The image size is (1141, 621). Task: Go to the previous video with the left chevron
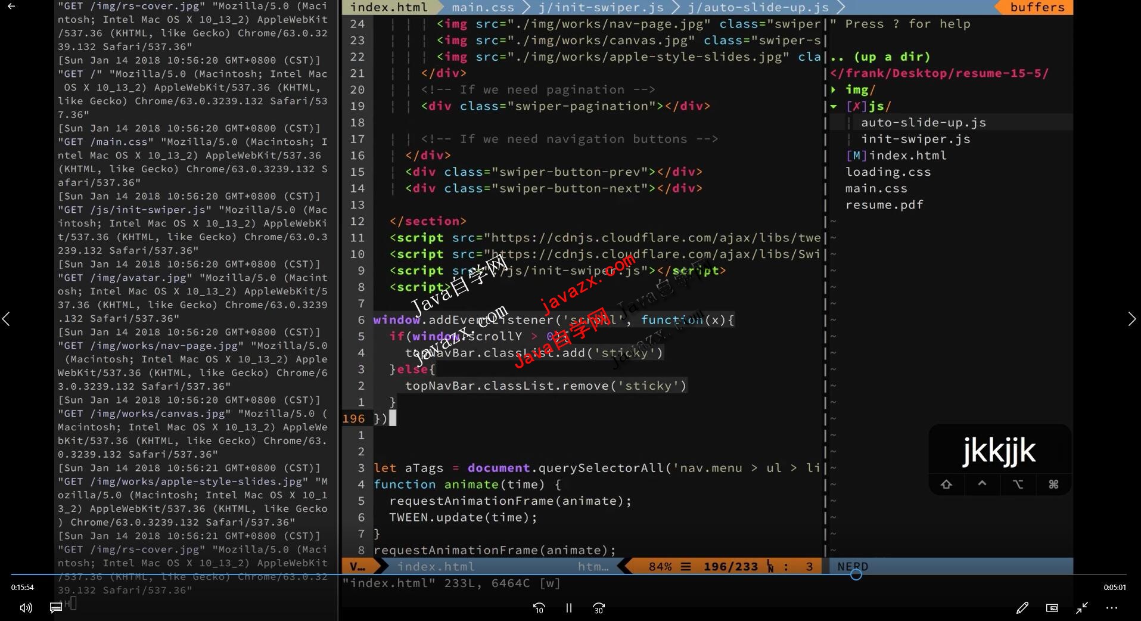6,319
